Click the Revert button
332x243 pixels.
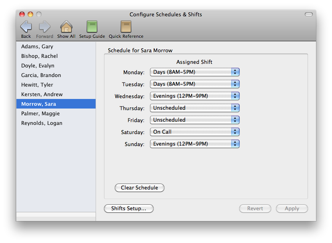[255, 208]
